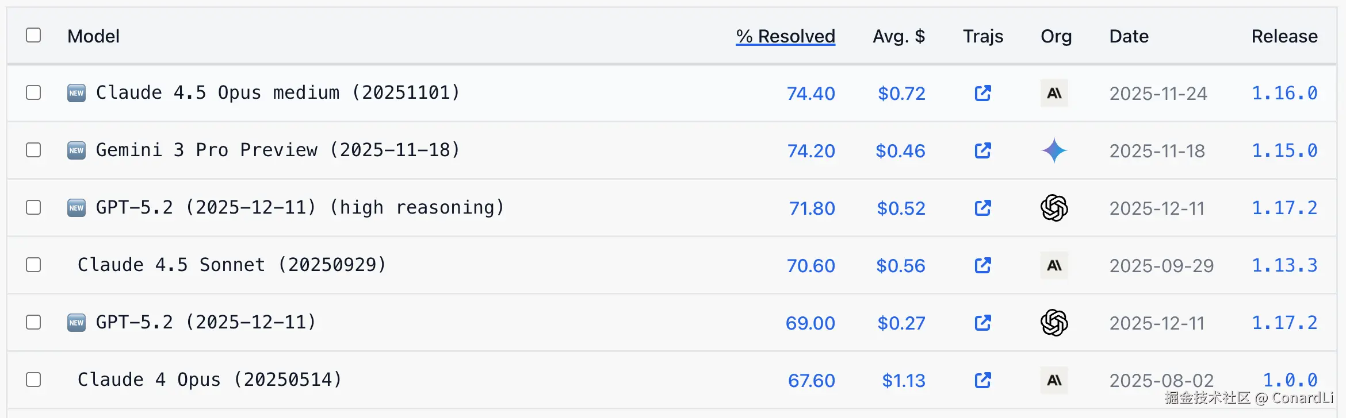The width and height of the screenshot is (1346, 418).
Task: Click the Gemini org icon for Gemini 3 Pro Preview
Action: pyautogui.click(x=1054, y=150)
